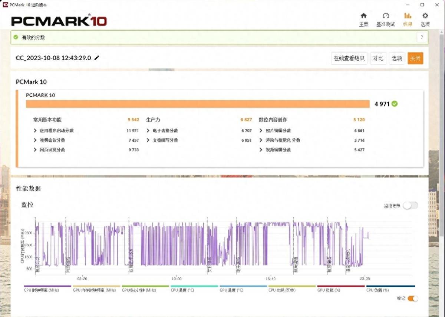Select GPU核心时钟 (MHz) legend swatch

145,286
